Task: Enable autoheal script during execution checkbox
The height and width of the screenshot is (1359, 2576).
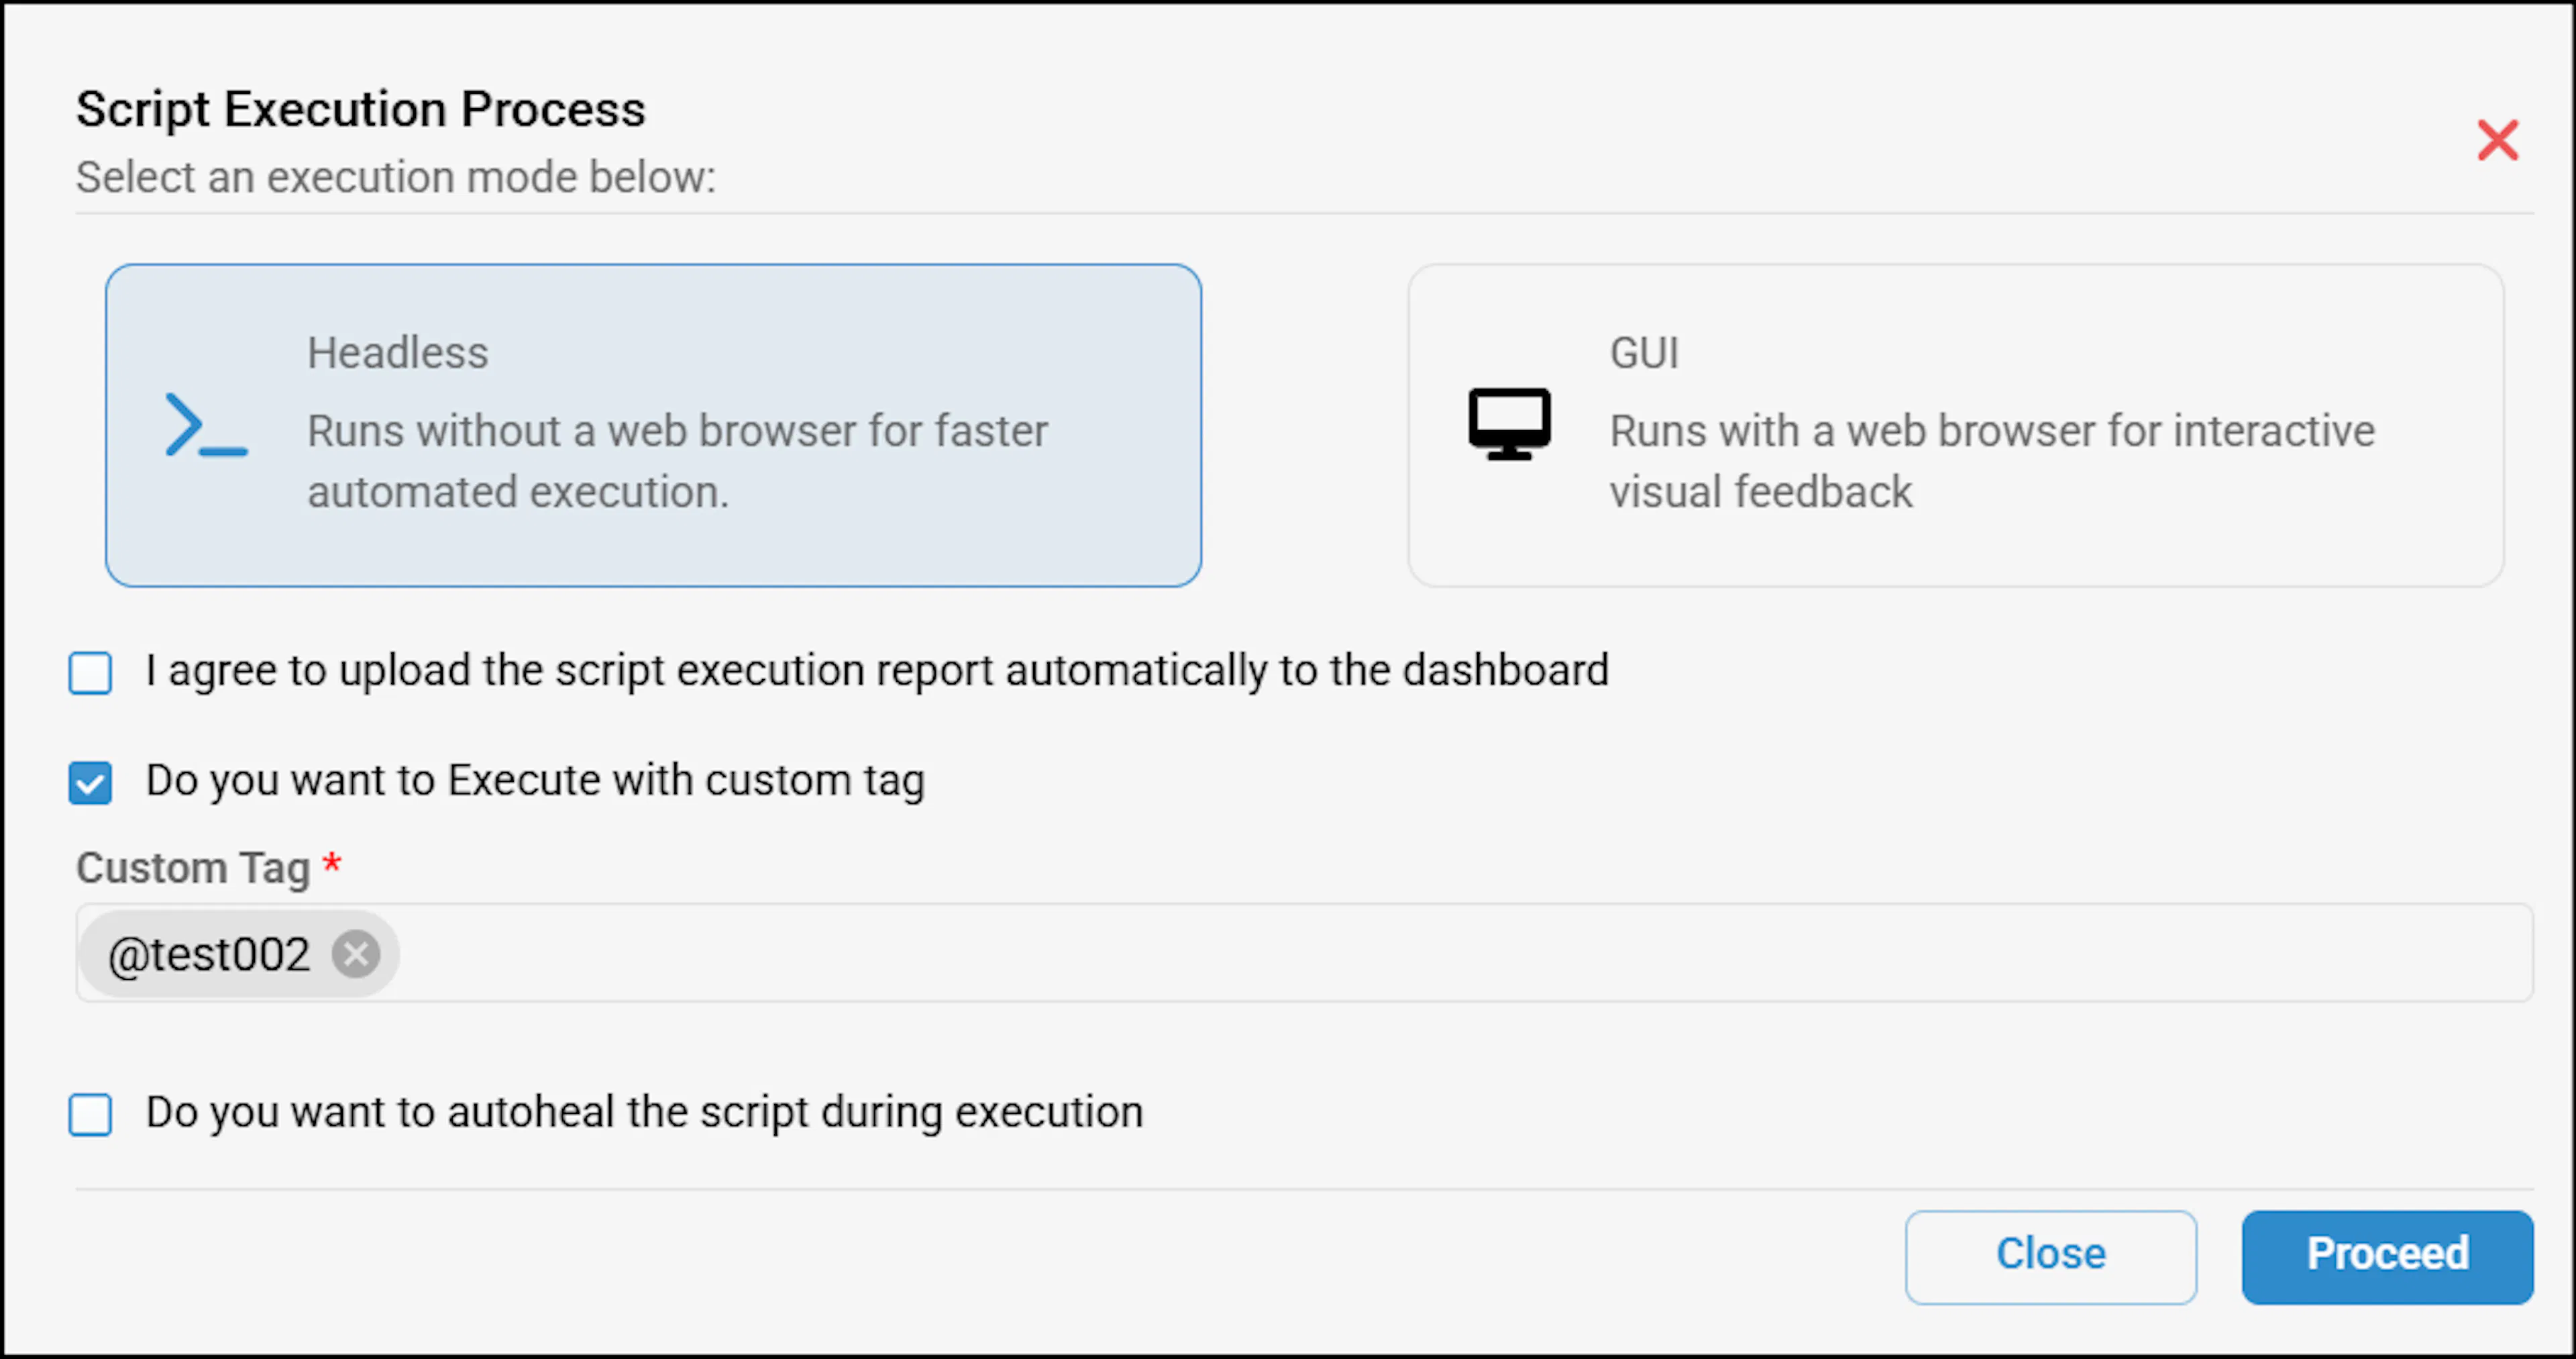Action: [90, 1114]
